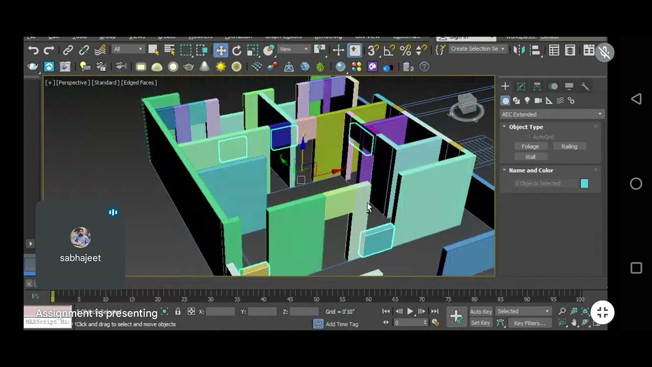Undo the last action
This screenshot has height=367, width=652.
pyautogui.click(x=33, y=50)
